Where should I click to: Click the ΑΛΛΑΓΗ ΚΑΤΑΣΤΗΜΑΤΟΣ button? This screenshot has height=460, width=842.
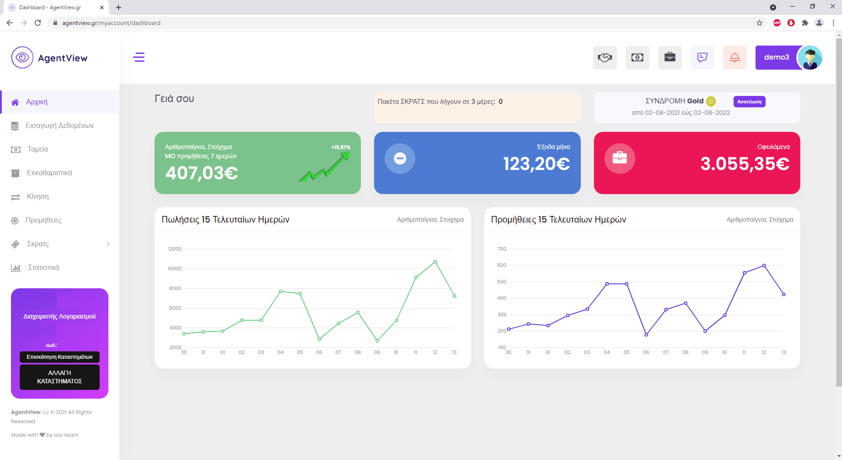click(60, 377)
